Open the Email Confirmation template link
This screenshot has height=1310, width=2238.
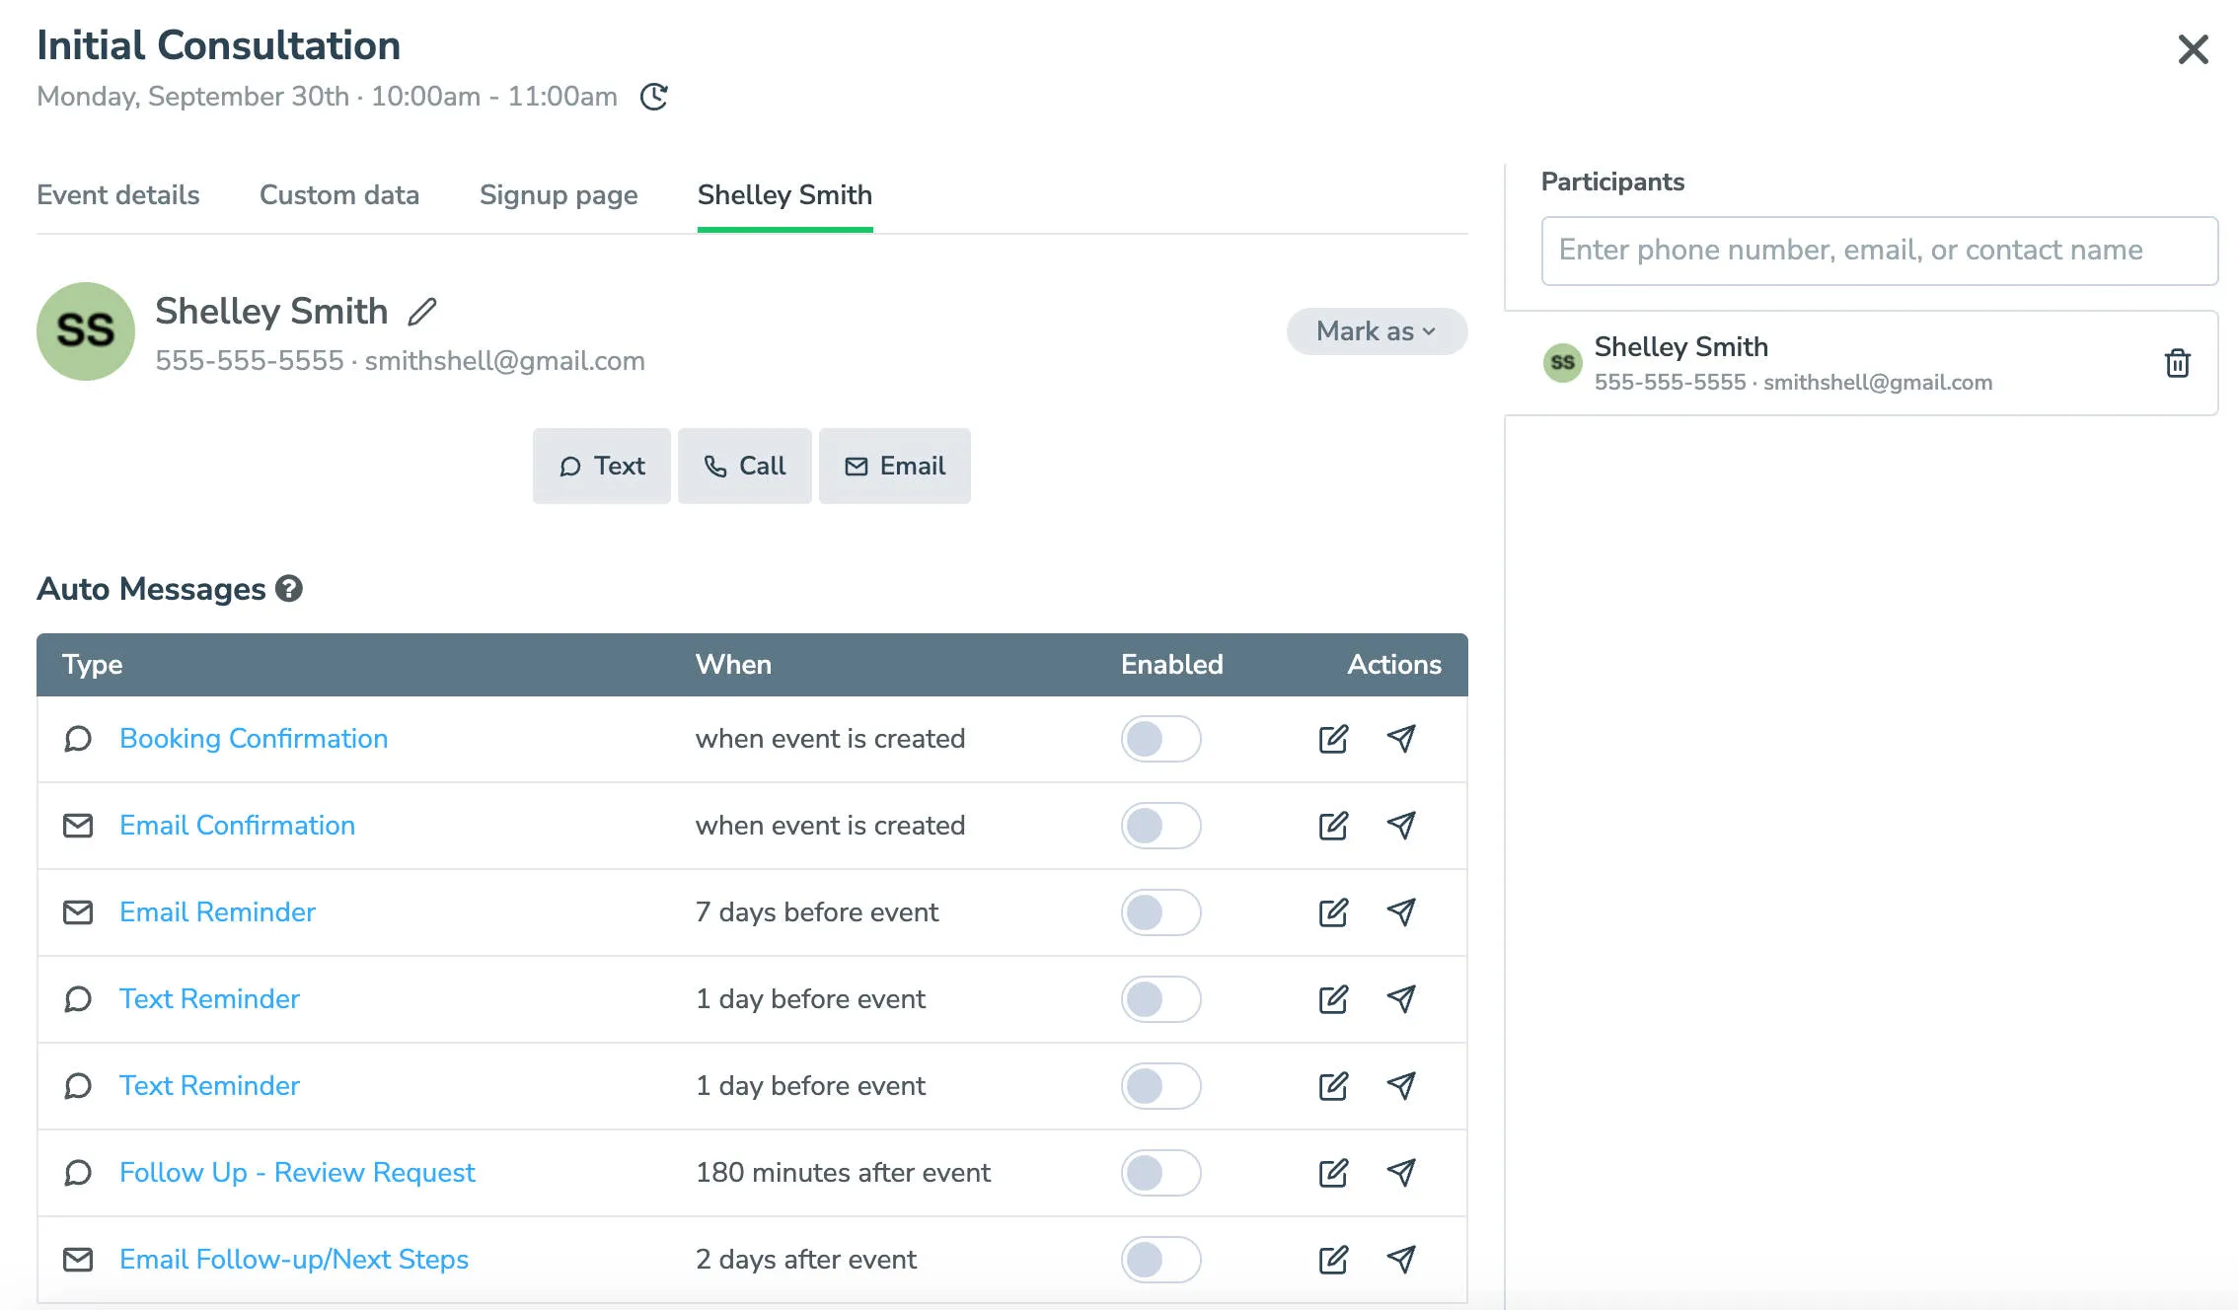tap(237, 826)
